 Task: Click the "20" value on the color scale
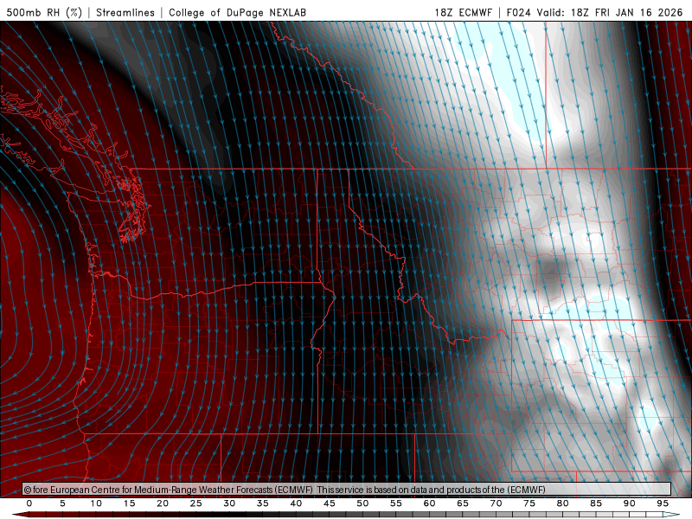163,503
